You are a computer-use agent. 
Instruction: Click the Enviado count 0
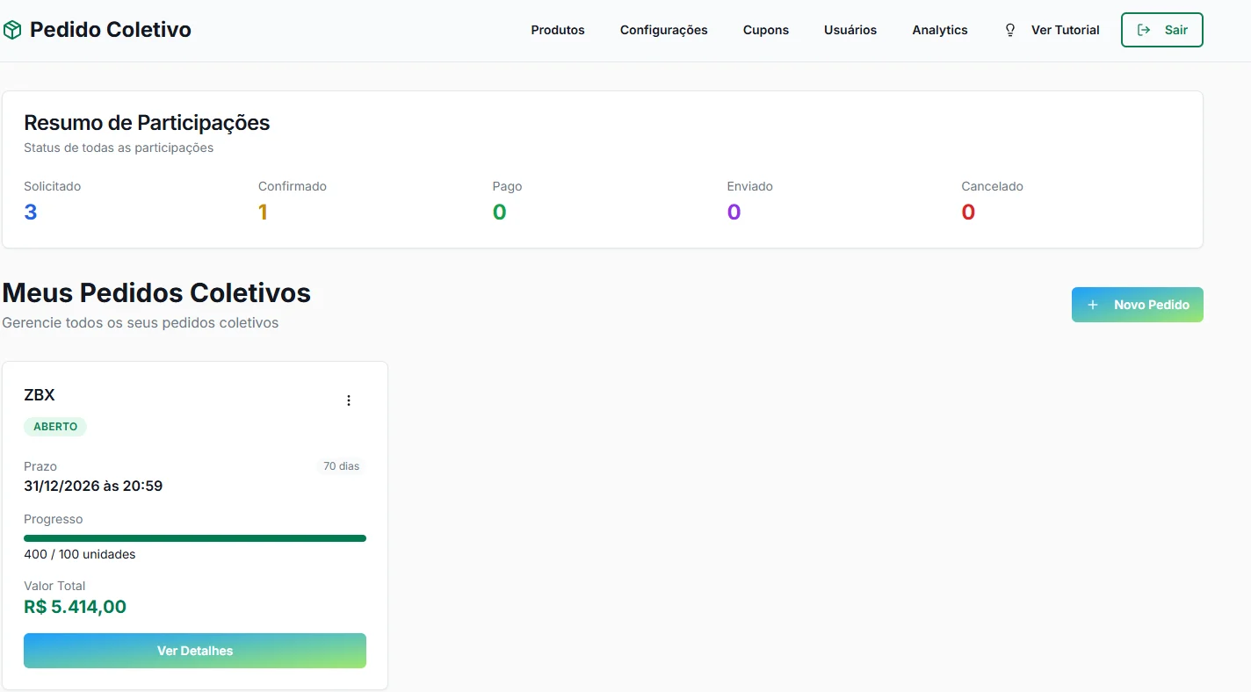tap(734, 212)
